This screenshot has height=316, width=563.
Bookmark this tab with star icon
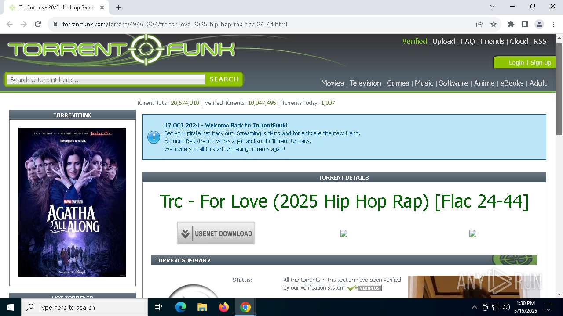[494, 24]
